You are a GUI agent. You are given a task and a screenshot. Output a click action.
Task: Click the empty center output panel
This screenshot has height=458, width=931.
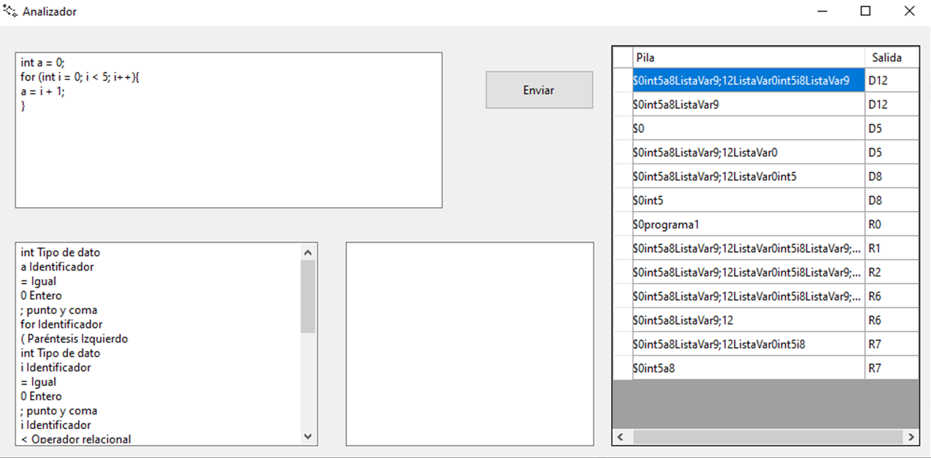coord(469,343)
